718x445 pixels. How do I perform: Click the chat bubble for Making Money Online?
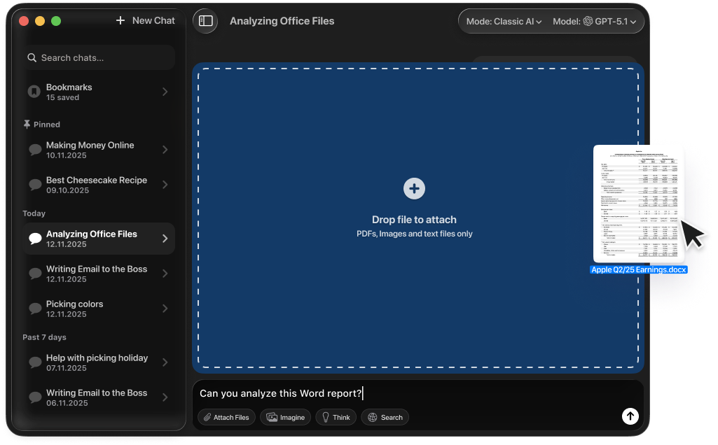coord(35,150)
